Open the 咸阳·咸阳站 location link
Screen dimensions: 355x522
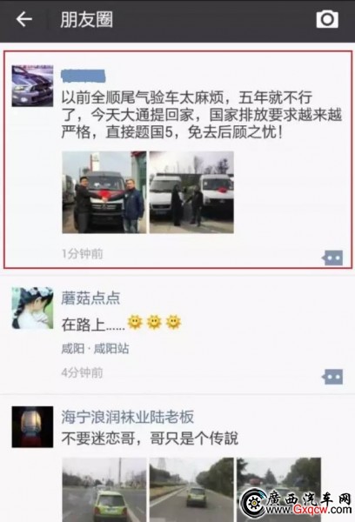[x=95, y=349]
